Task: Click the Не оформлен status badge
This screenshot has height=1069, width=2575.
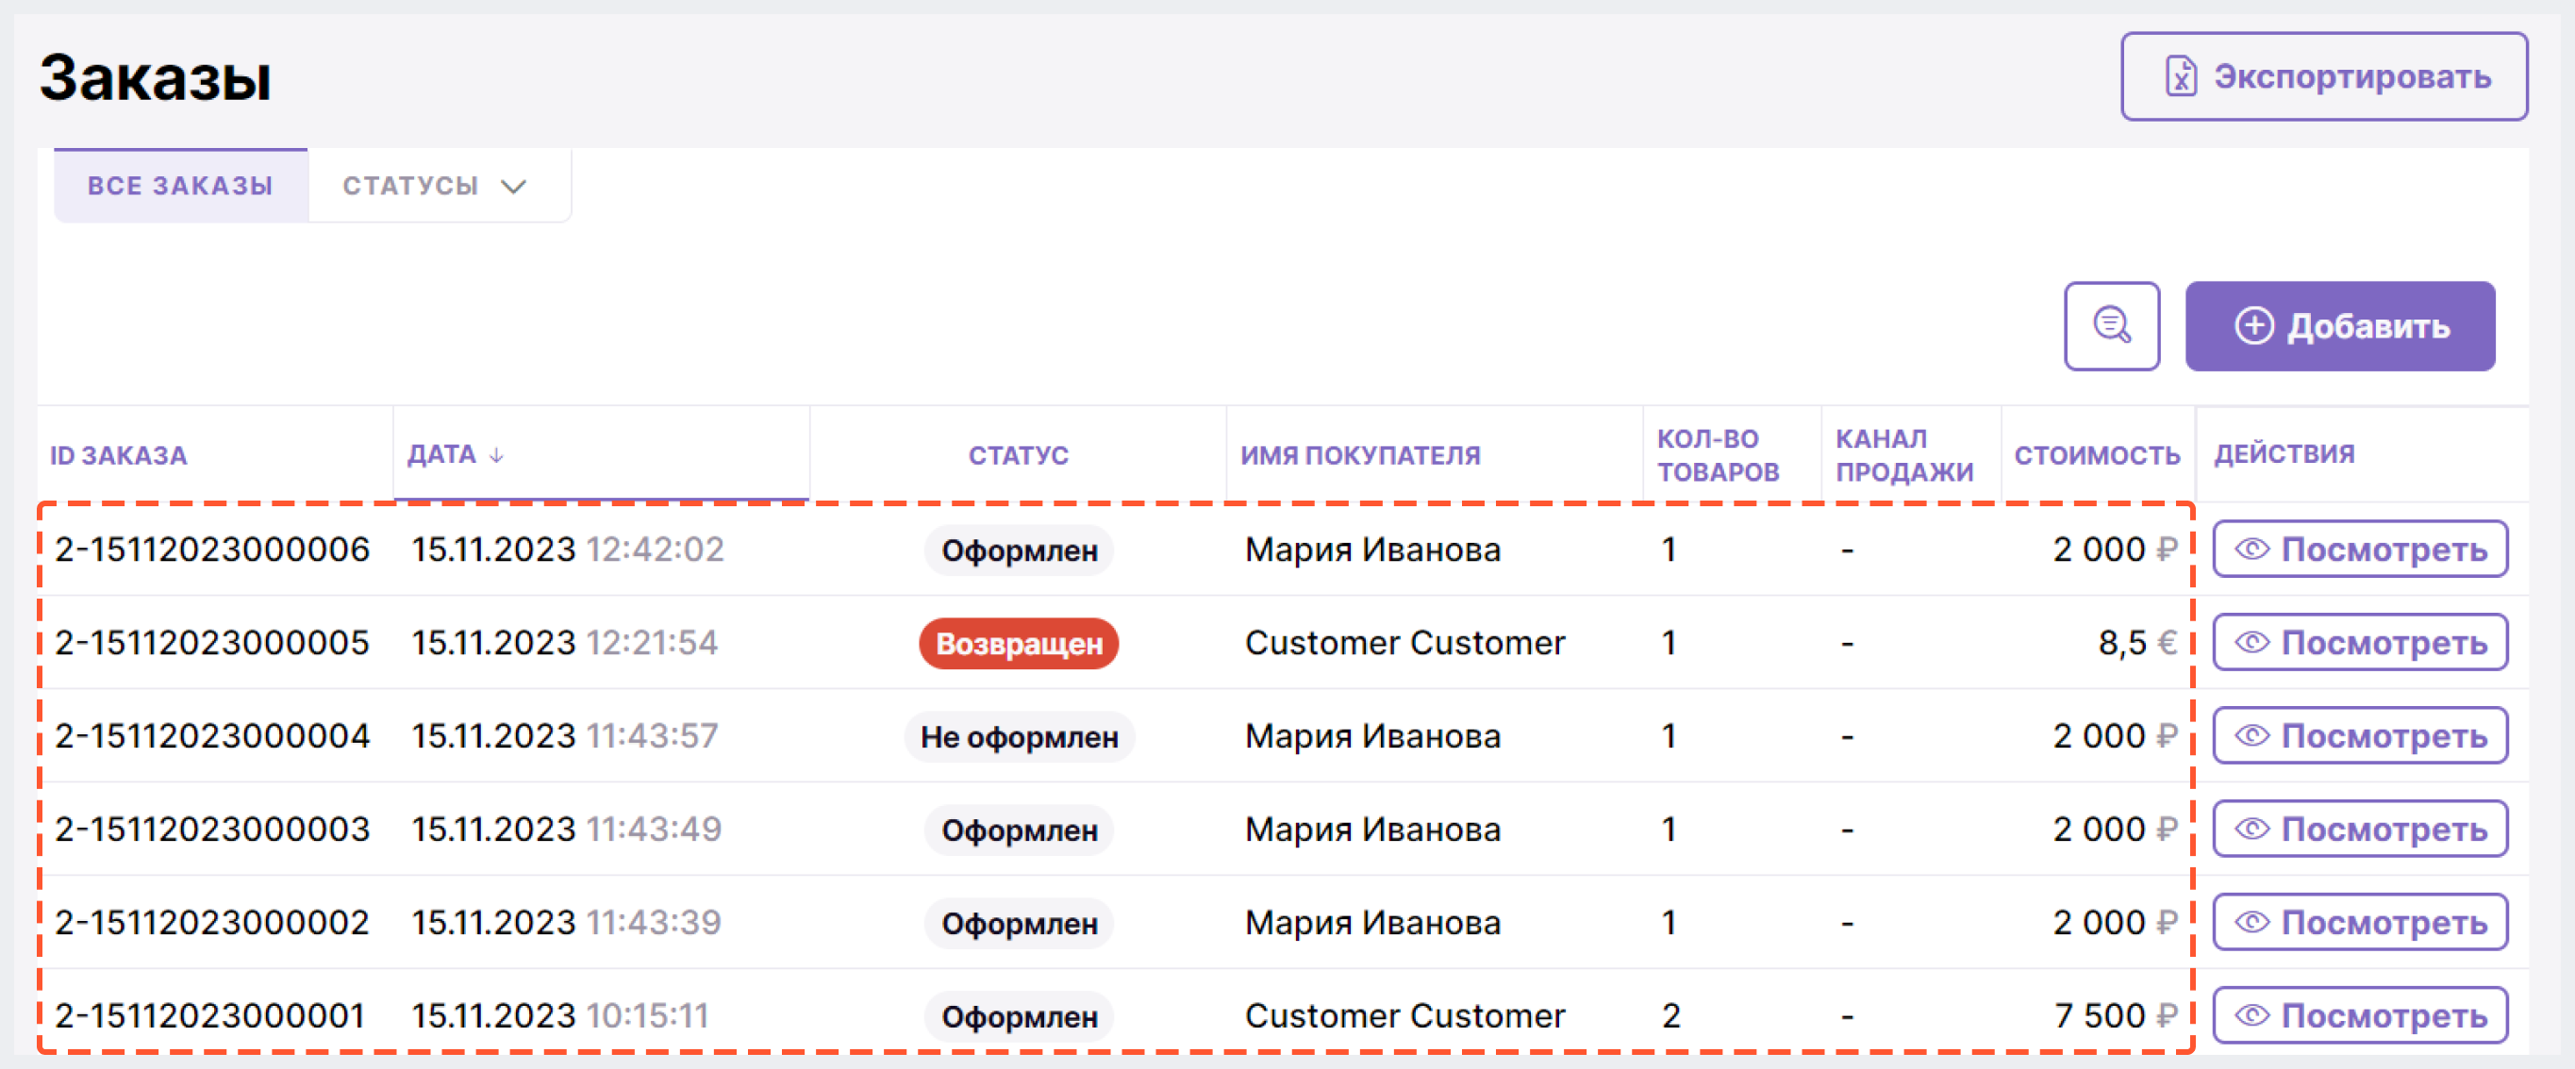Action: [1019, 736]
